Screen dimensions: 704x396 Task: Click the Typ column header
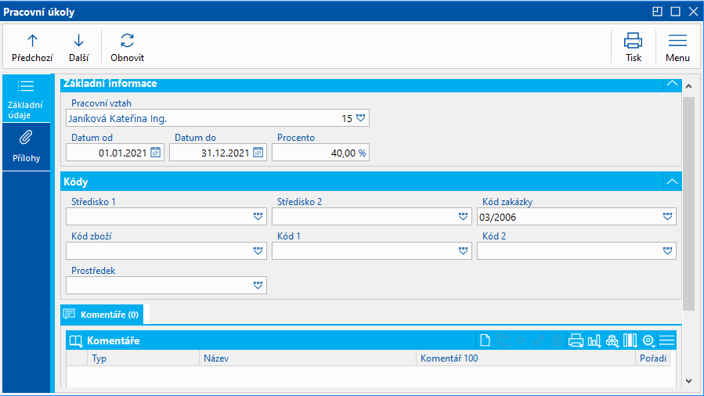[x=143, y=358]
